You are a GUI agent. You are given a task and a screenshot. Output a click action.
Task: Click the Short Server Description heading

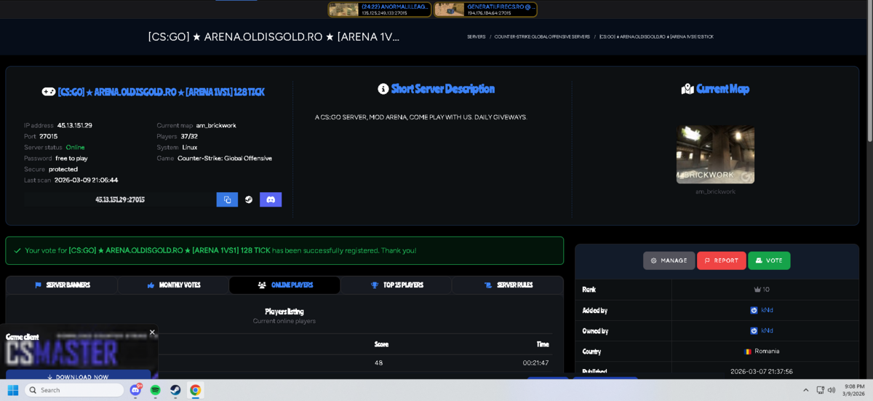click(443, 89)
